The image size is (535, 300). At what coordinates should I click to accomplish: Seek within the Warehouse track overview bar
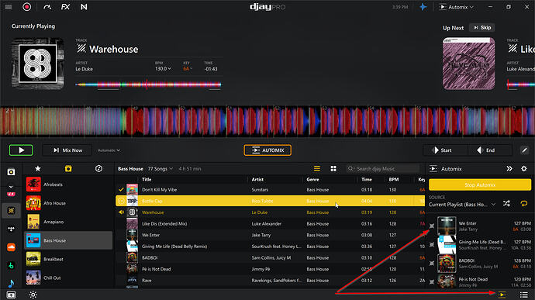click(148, 84)
